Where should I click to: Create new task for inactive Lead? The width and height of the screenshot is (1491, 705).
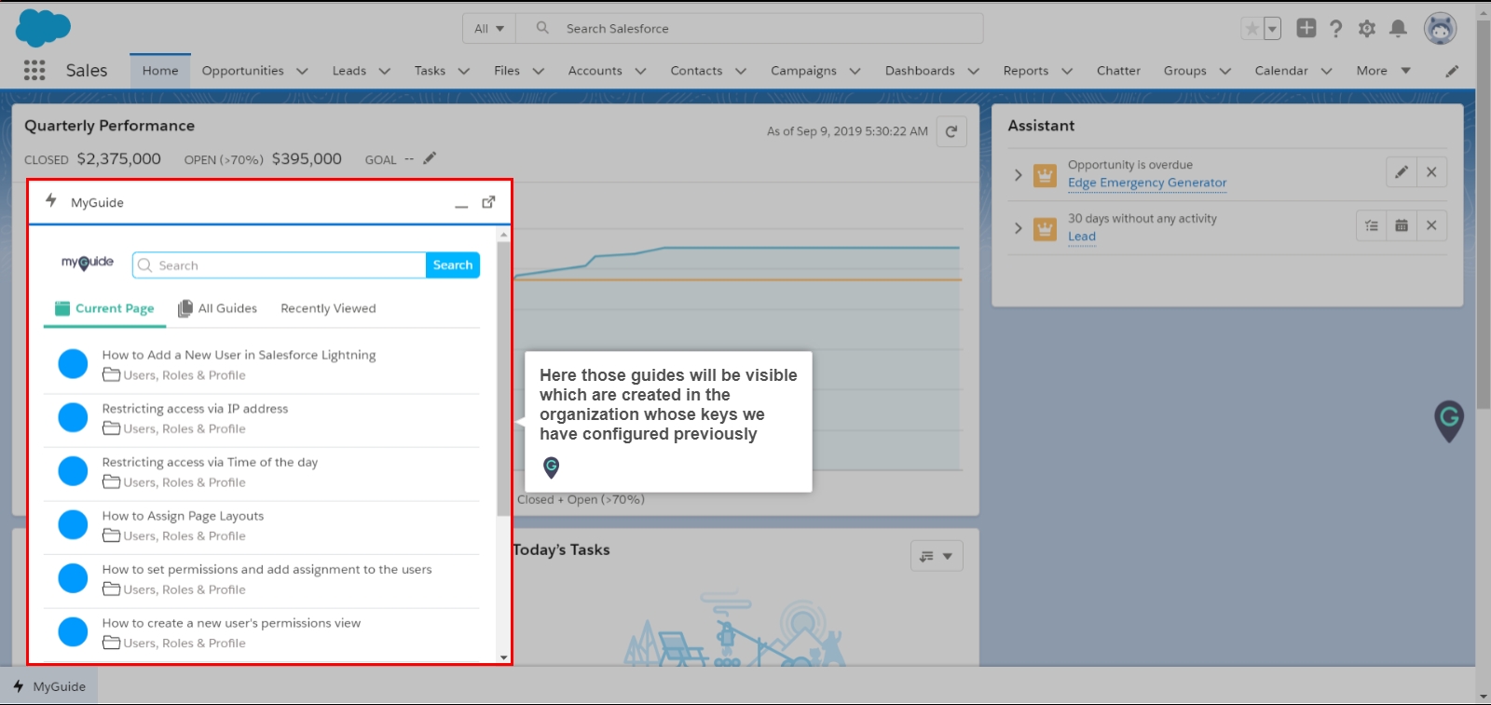[x=1372, y=225]
